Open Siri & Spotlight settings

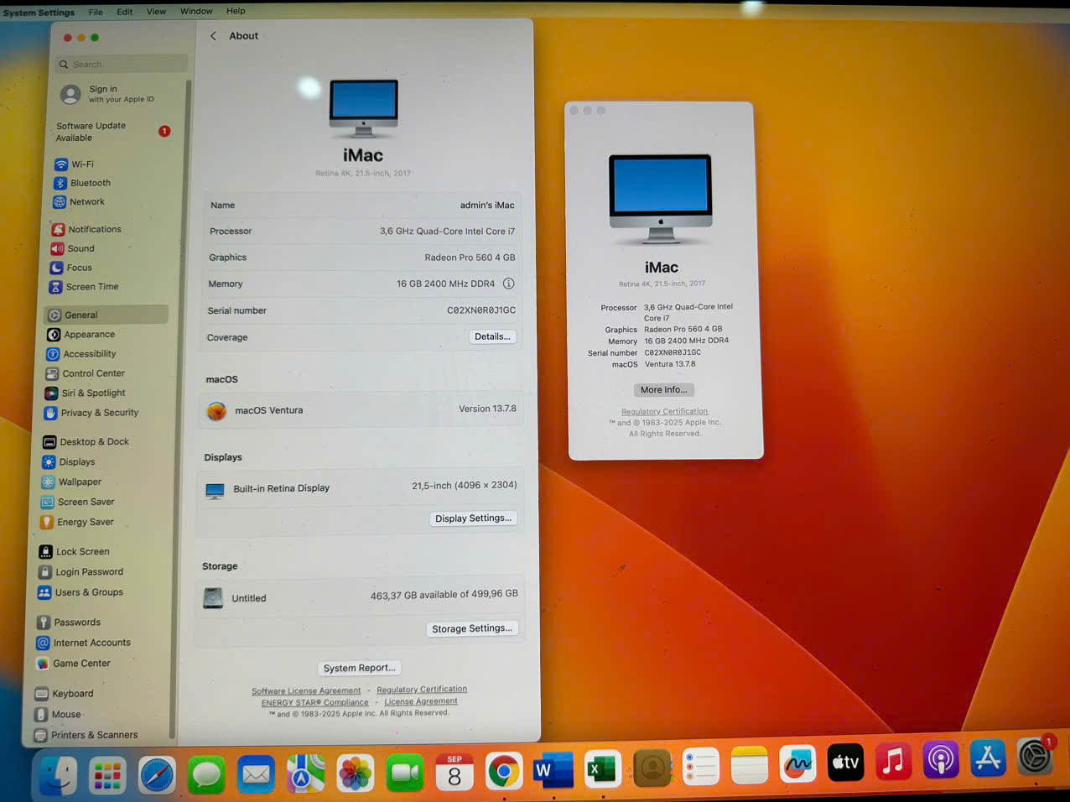point(92,393)
